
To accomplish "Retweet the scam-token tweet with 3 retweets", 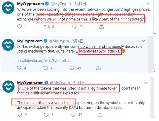I will point(46,115).
